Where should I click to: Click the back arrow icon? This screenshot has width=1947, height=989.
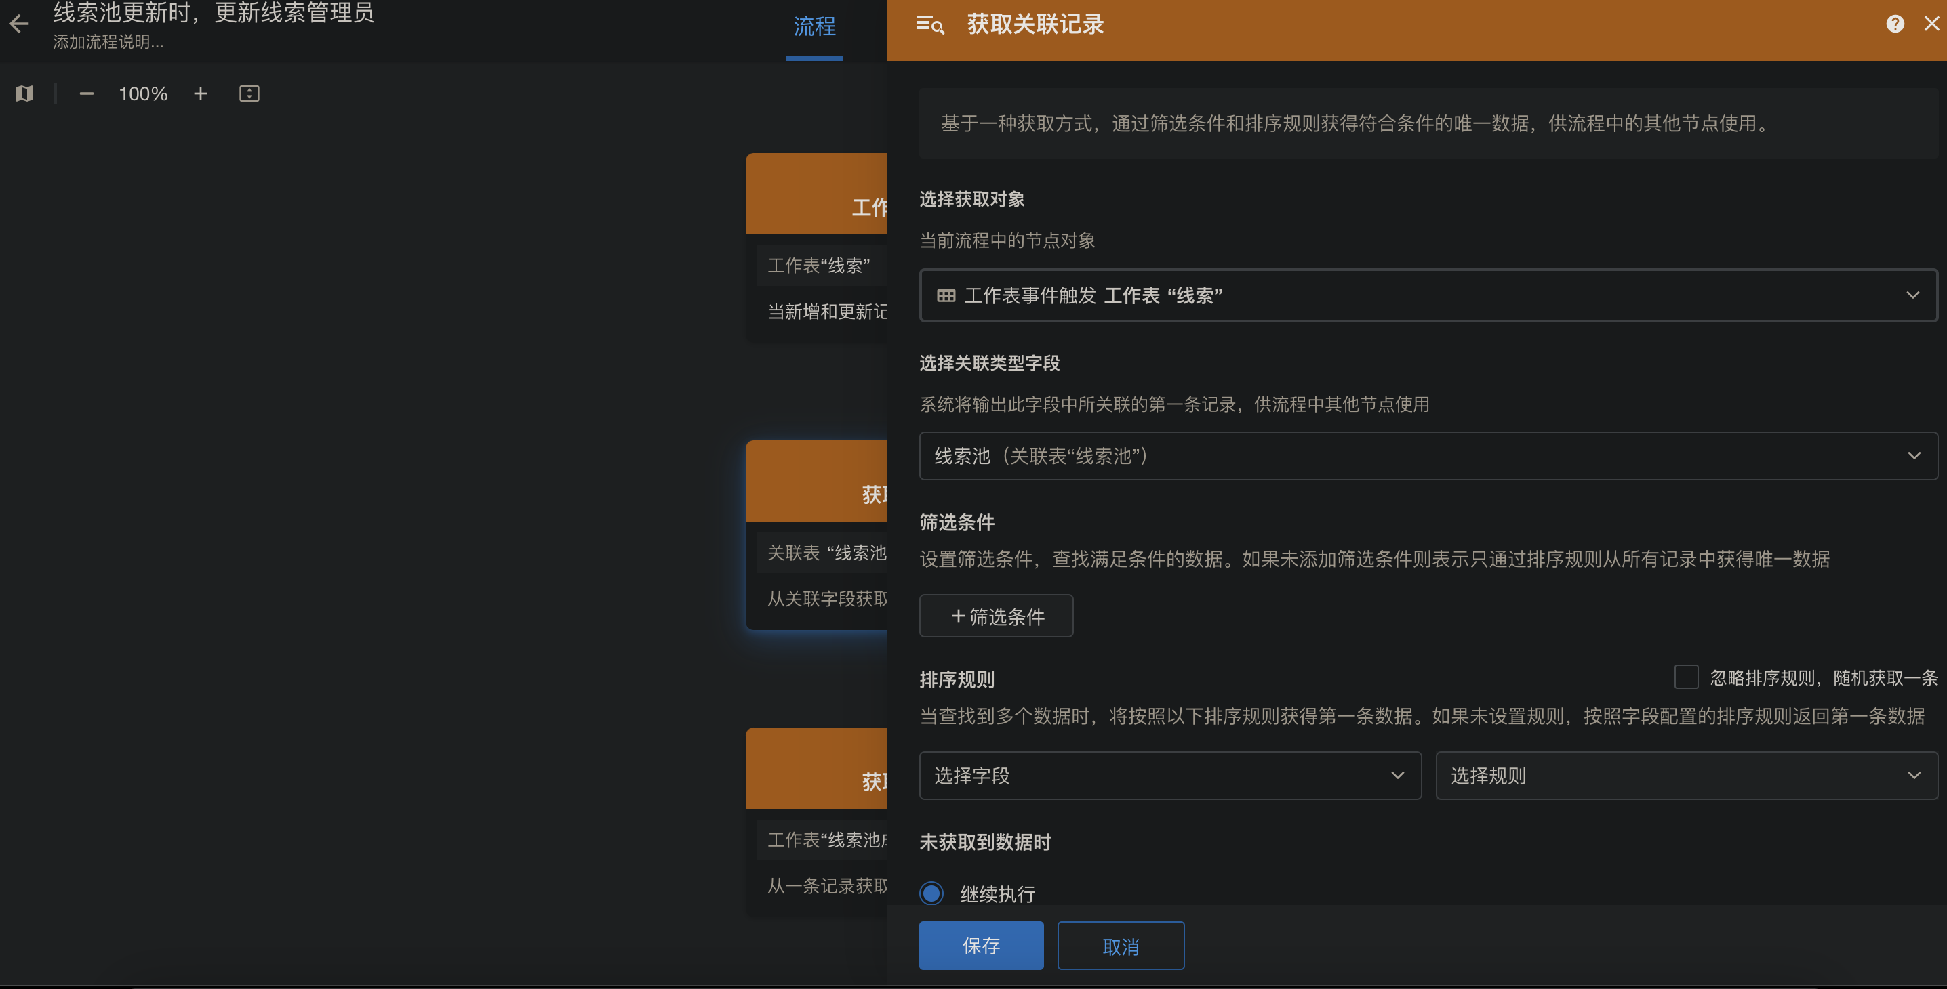point(19,24)
